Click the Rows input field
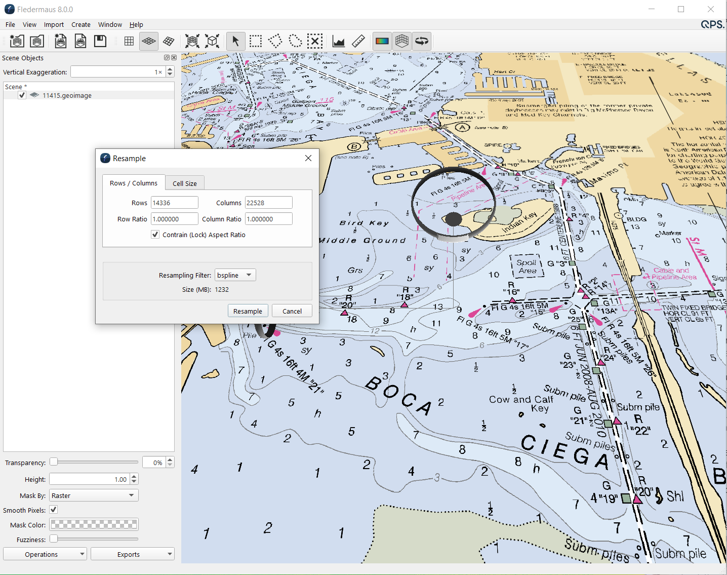Viewport: 727px width, 575px height. coord(174,203)
